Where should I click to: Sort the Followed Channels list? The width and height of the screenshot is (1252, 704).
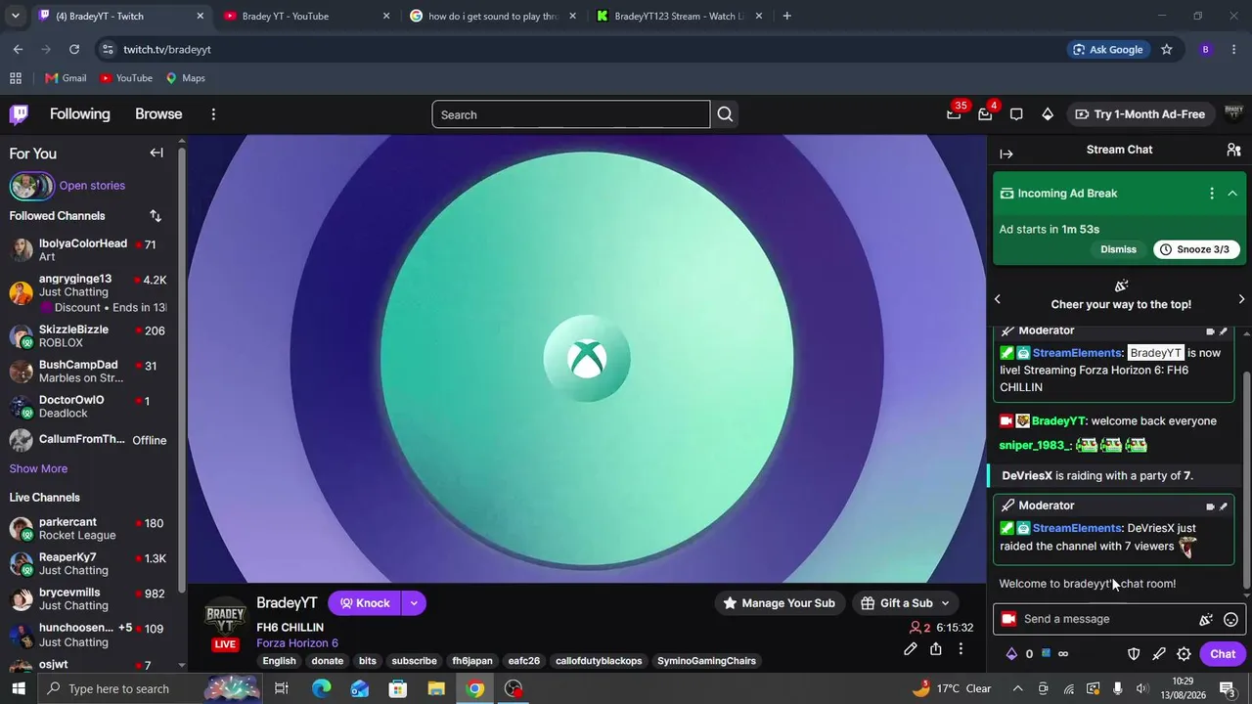point(156,216)
